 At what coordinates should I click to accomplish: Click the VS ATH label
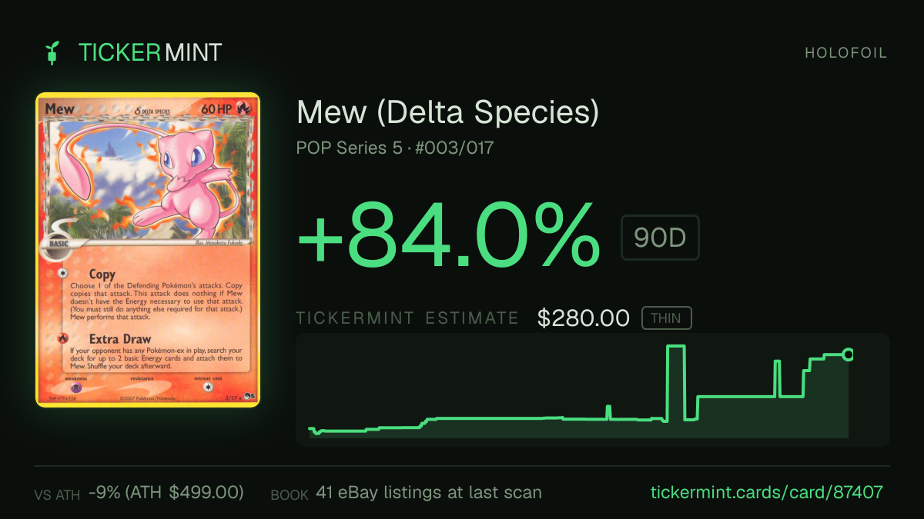57,494
